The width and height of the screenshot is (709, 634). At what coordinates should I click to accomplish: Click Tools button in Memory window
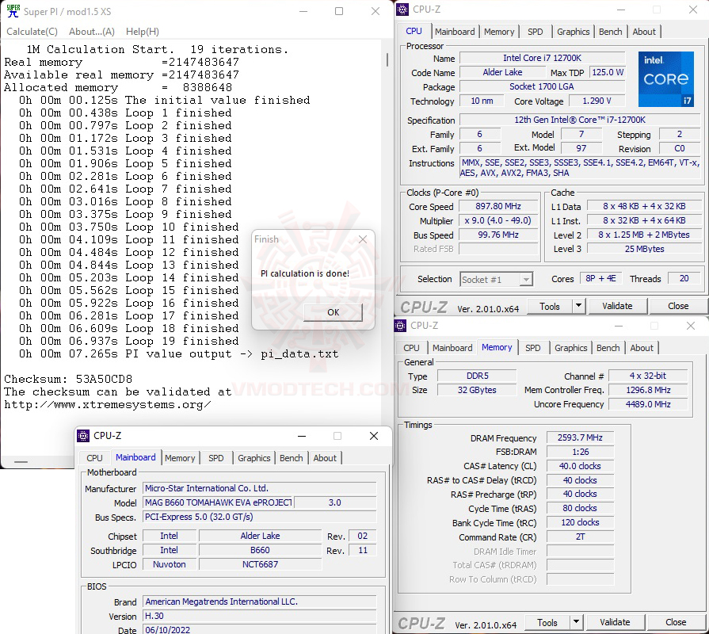coord(547,622)
